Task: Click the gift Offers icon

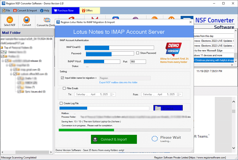Action: 83,11
